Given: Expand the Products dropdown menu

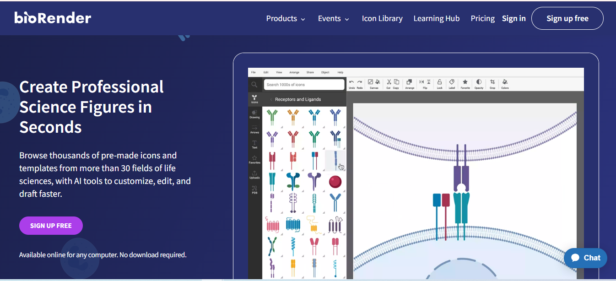Looking at the screenshot, I should coord(286,19).
